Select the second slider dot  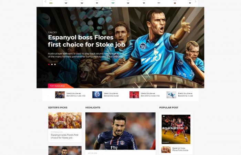point(52,64)
